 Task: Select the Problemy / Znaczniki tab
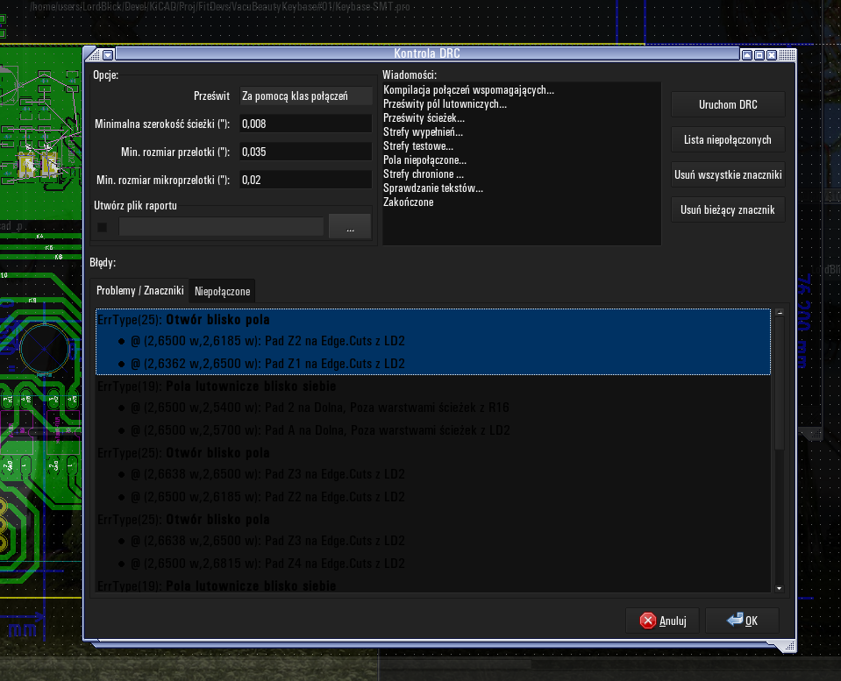click(139, 291)
